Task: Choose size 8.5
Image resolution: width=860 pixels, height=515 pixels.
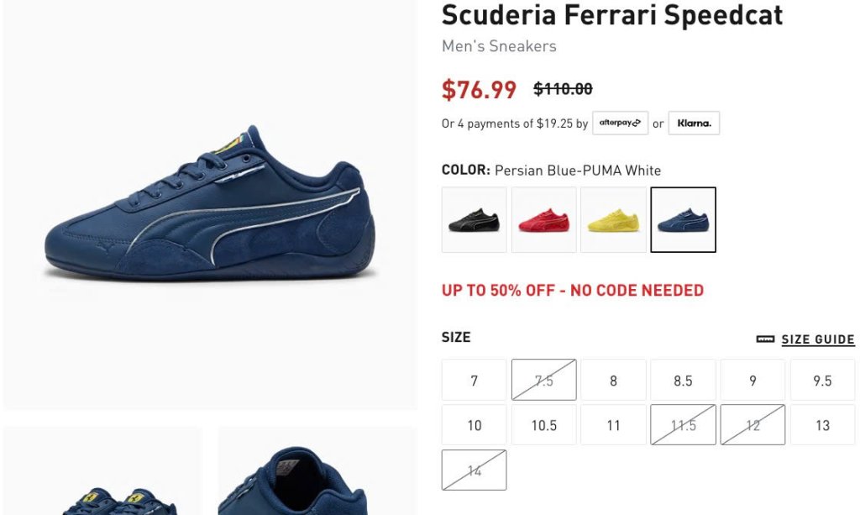Action: [683, 380]
